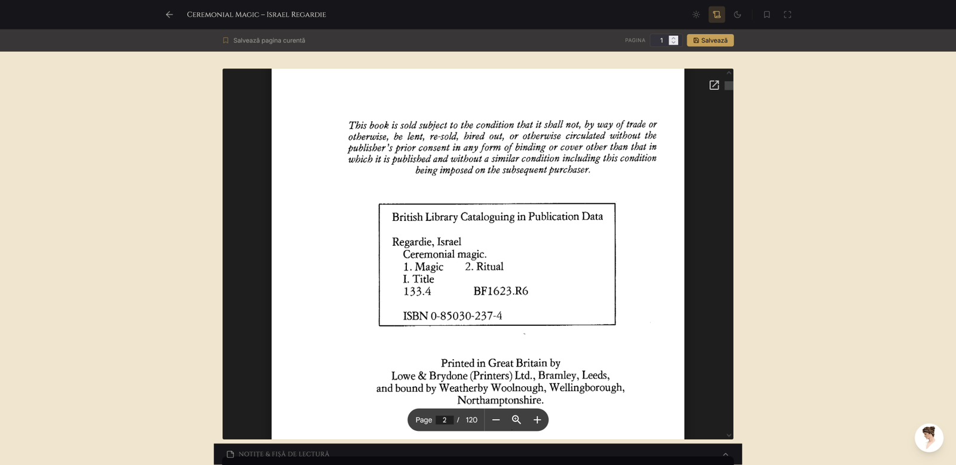This screenshot has width=956, height=465.
Task: Click the BF1623.R6 classification text
Action: 501,291
